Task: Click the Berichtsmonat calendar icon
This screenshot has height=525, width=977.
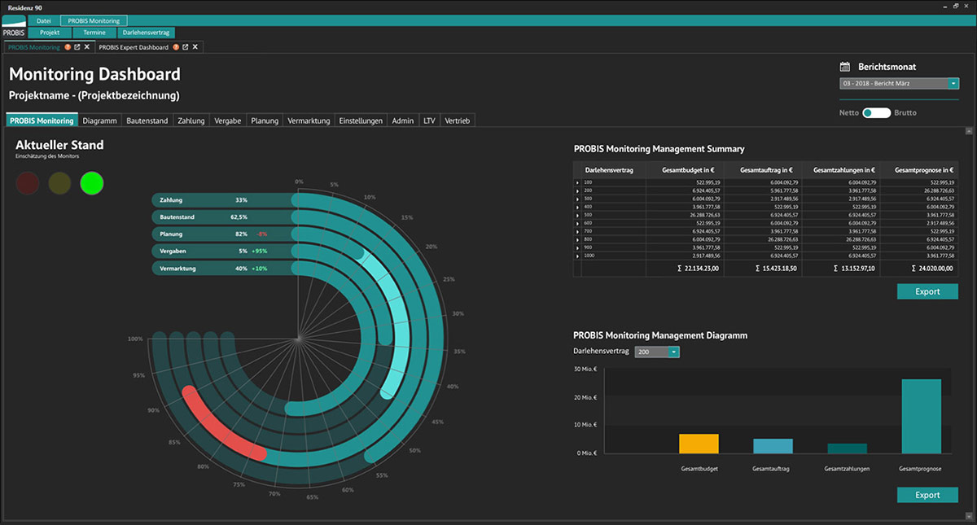Action: (x=844, y=67)
